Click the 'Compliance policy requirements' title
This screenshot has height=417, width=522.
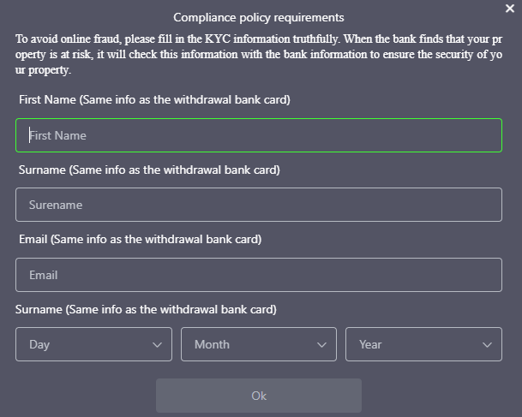point(258,17)
